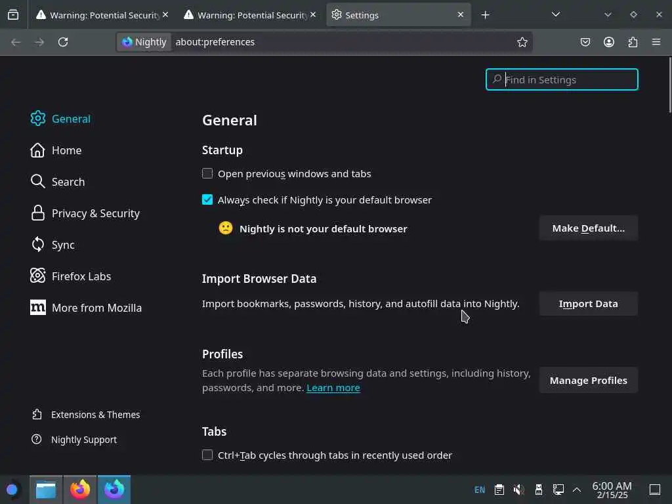
Task: Open the account profile icon
Action: 609,42
